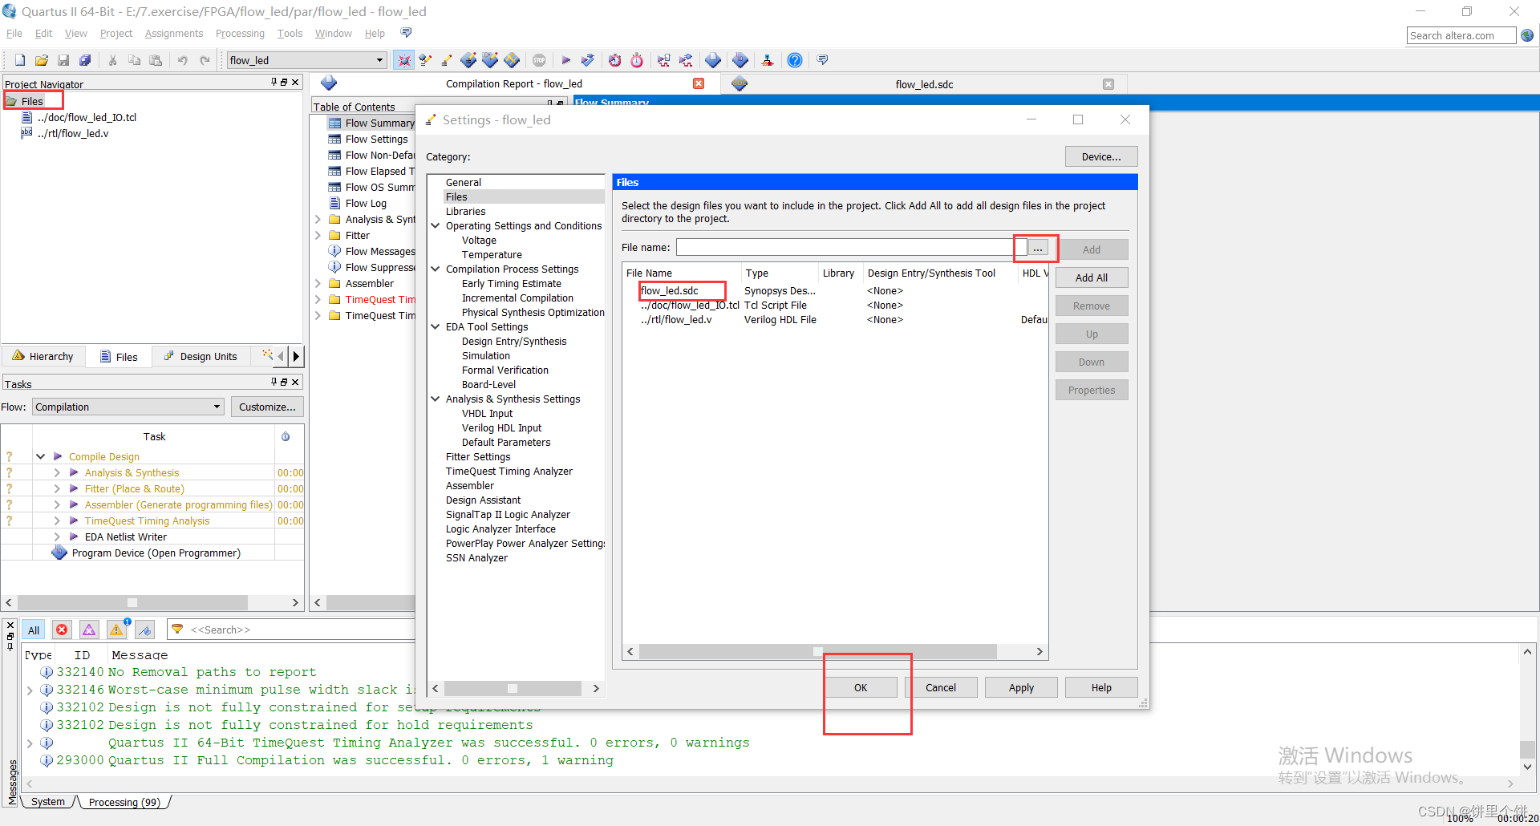Image resolution: width=1540 pixels, height=826 pixels.
Task: Click the Redo toolbar icon
Action: pos(205,60)
